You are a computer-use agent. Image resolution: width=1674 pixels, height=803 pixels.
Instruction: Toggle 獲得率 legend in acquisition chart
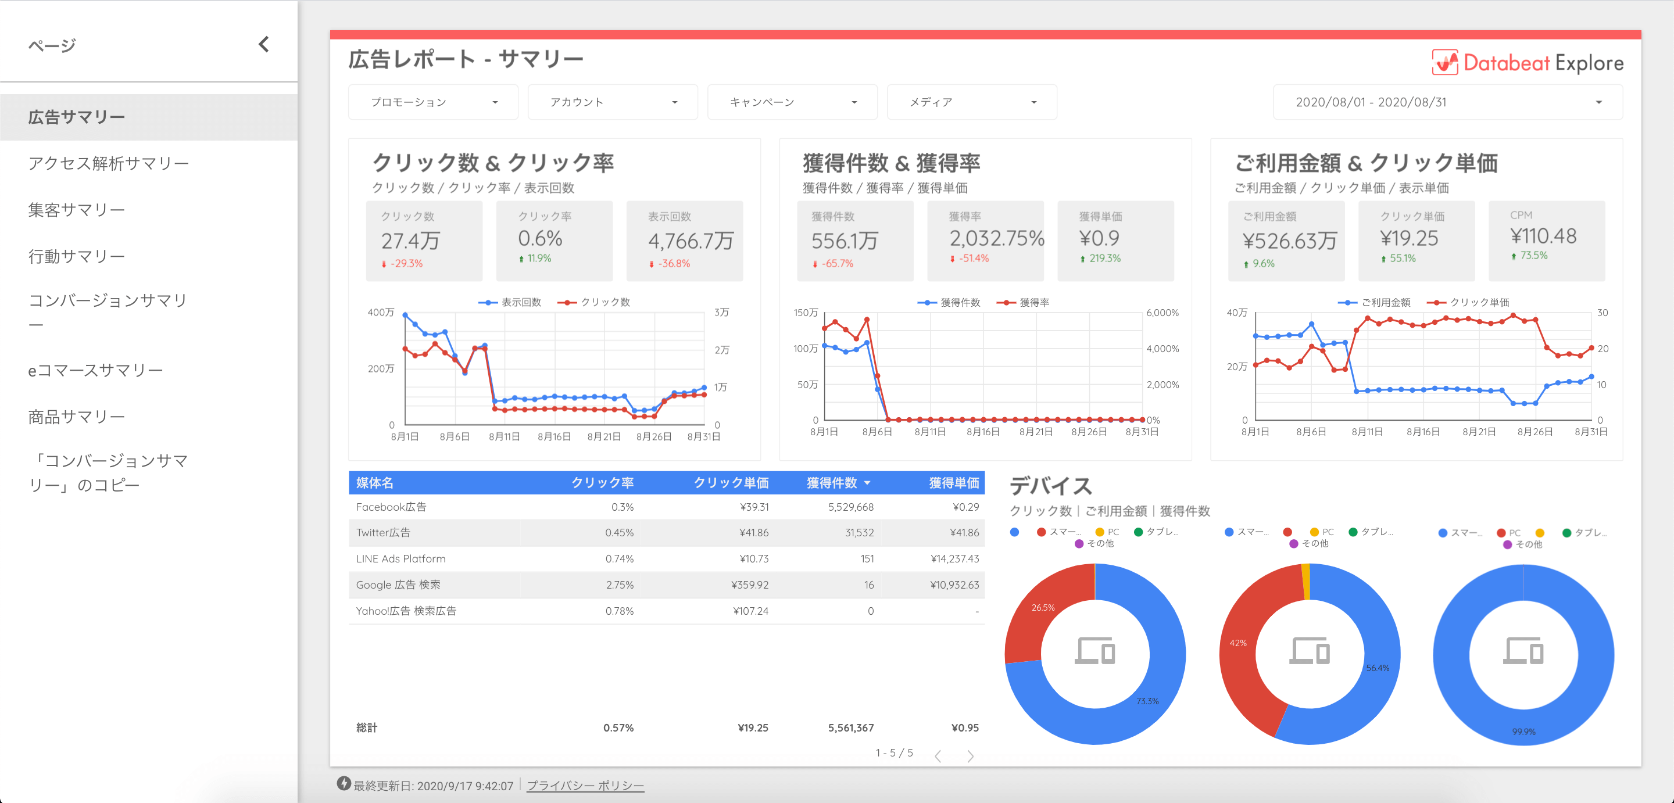click(x=1024, y=303)
